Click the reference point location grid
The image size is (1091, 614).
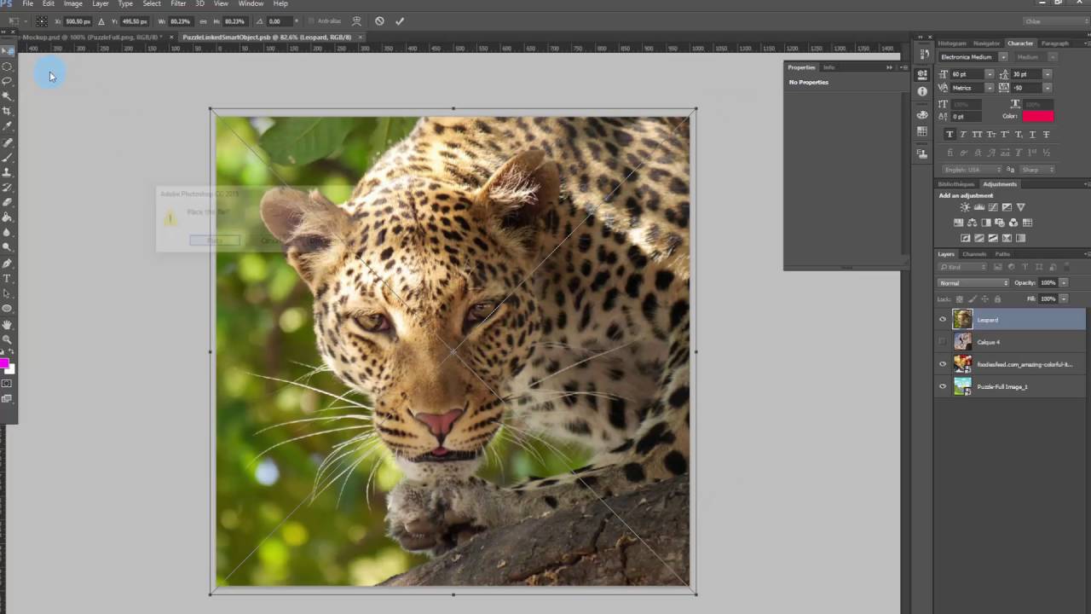coord(42,21)
